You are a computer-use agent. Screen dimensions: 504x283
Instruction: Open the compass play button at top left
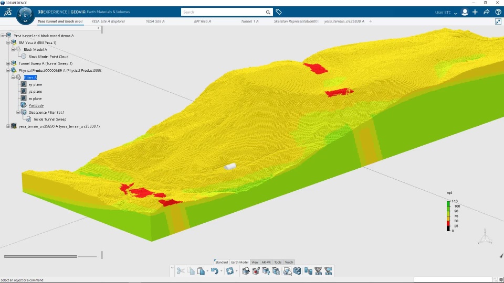[x=25, y=15]
